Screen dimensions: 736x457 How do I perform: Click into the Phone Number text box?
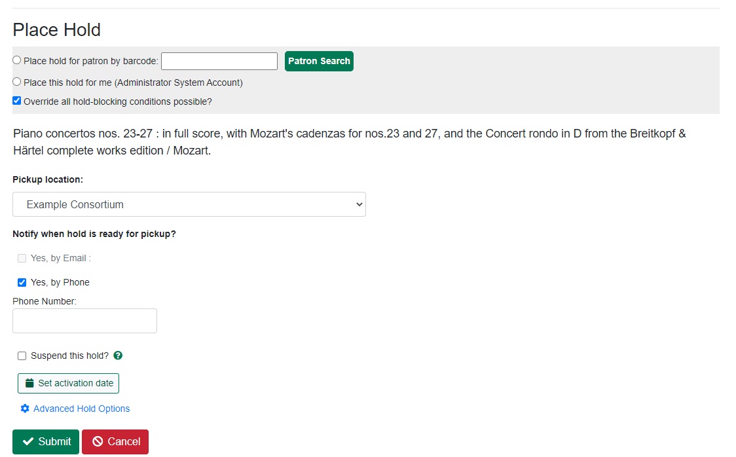tap(84, 321)
